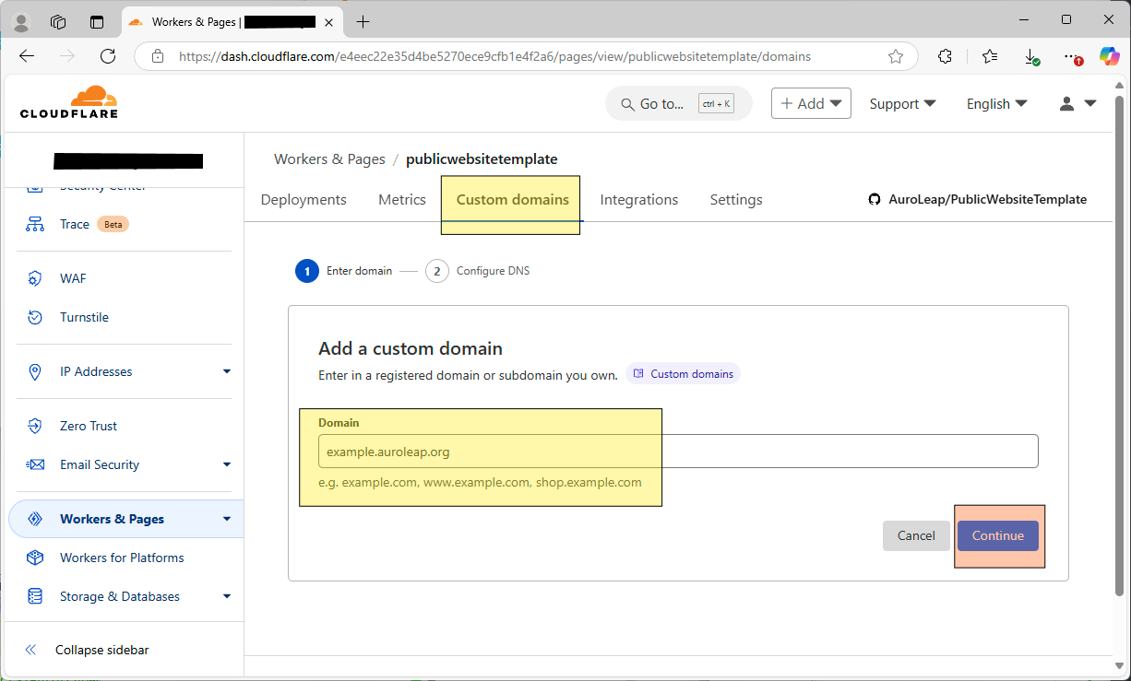
Task: Select the Workers & Pages browser tab
Action: (x=231, y=21)
